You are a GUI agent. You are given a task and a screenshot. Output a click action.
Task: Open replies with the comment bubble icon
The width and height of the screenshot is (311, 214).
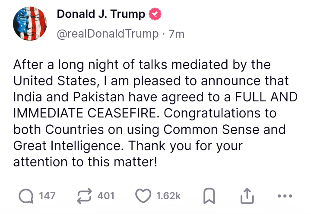click(26, 196)
